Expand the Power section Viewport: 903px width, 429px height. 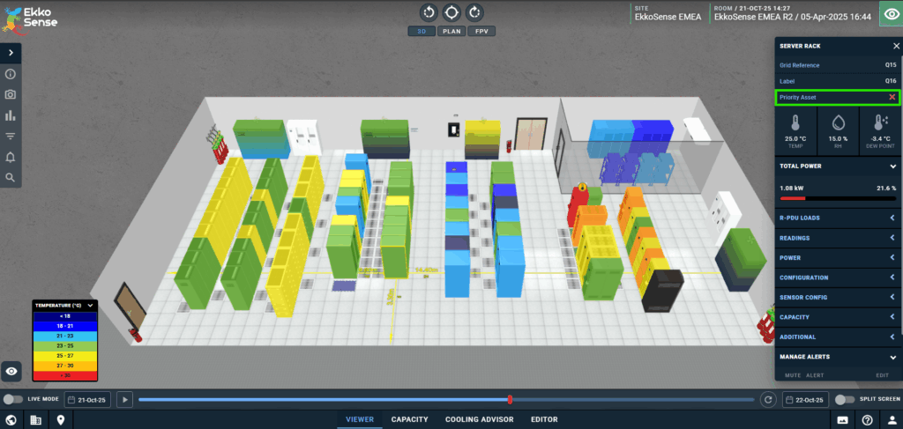pos(838,257)
